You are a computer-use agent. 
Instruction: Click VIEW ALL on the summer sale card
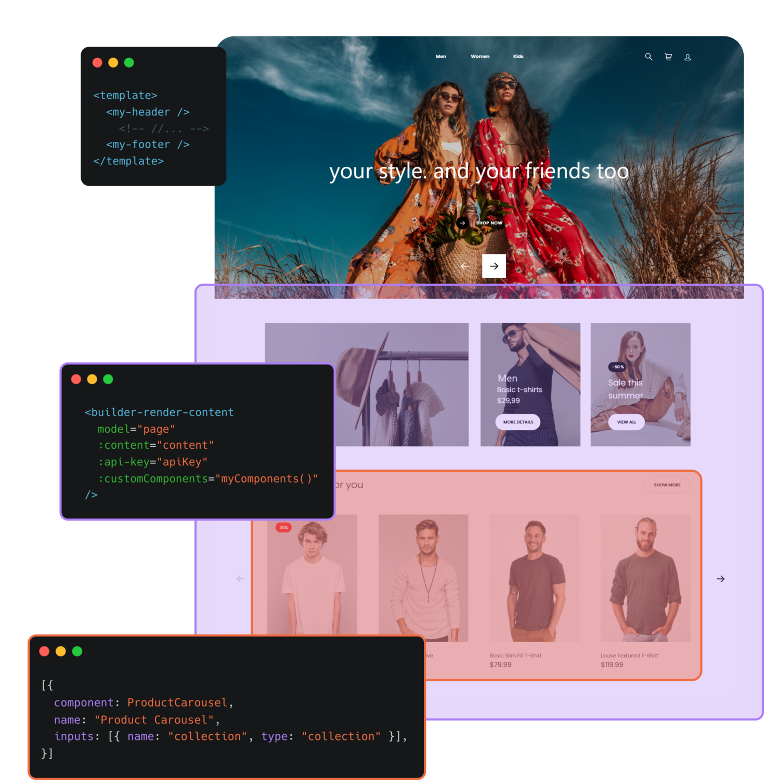point(626,422)
